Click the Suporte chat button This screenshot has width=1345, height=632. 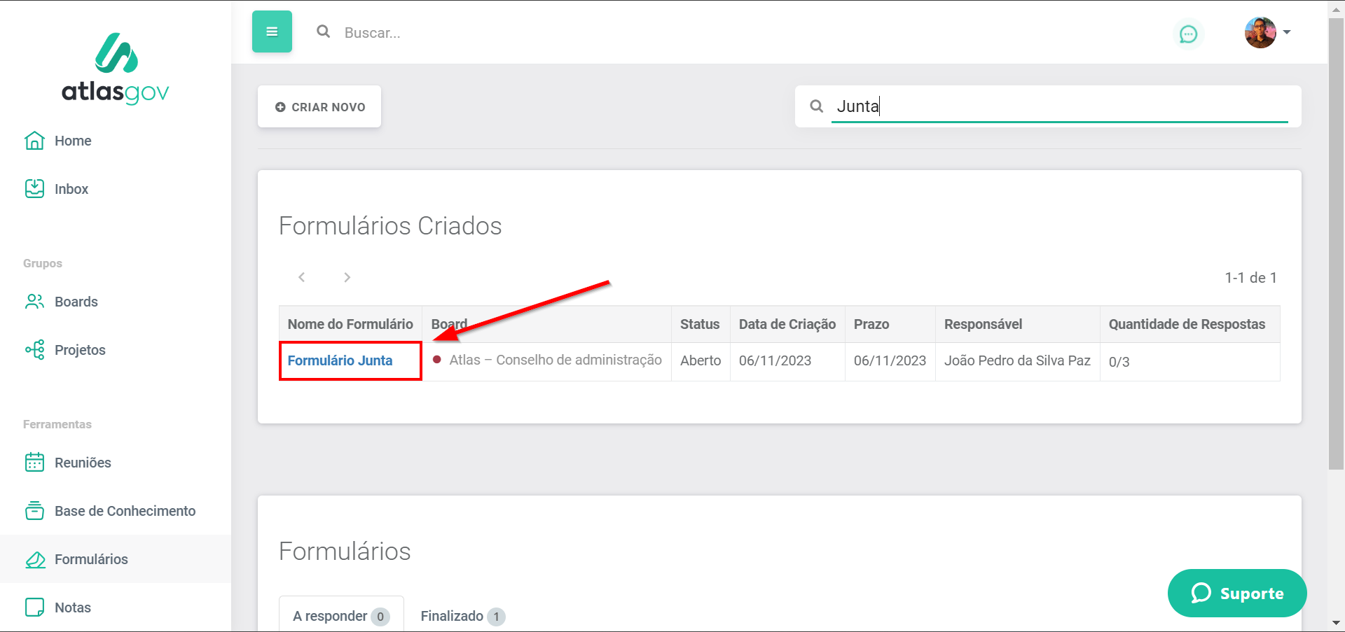point(1236,593)
